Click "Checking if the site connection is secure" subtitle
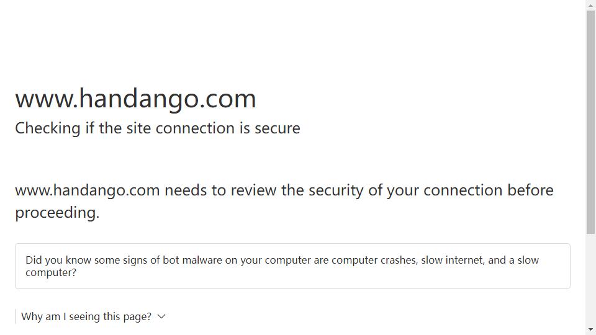Viewport: 596px width, 335px height. pyautogui.click(x=157, y=128)
